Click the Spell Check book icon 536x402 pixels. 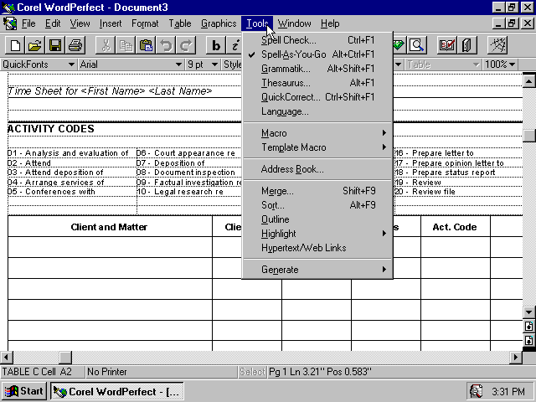click(446, 45)
